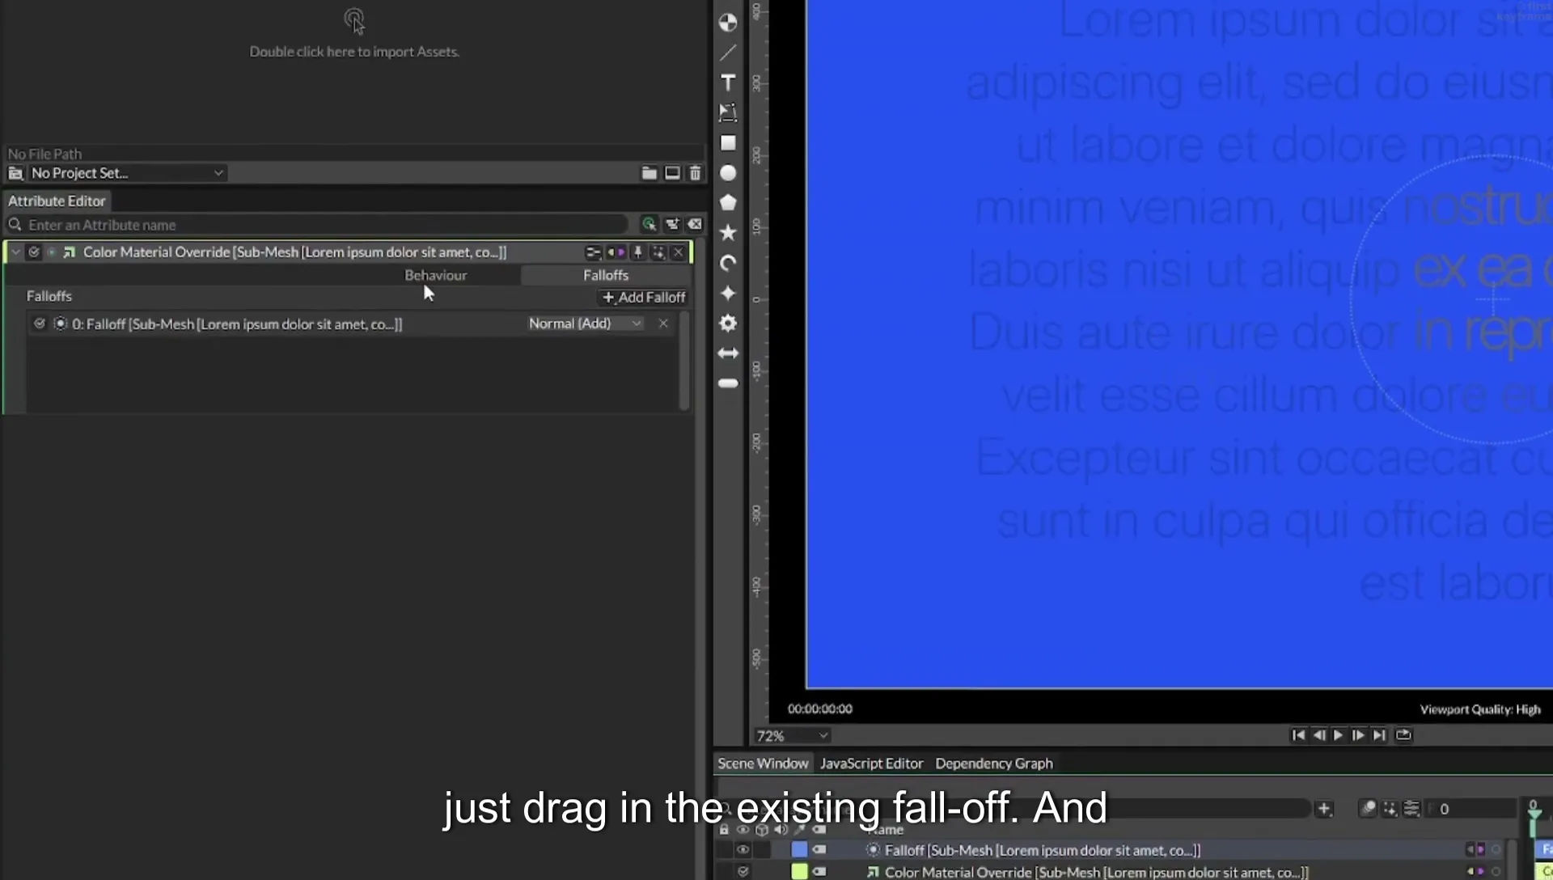1553x880 pixels.
Task: Select the Arc shape tool
Action: (728, 263)
